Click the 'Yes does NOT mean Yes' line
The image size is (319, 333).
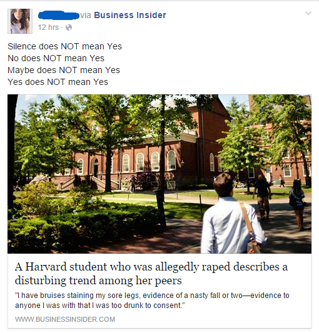58,82
